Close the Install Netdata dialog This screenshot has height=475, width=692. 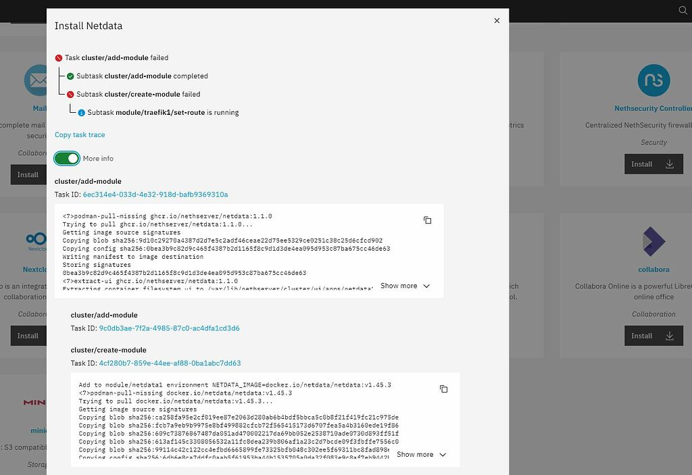(497, 20)
